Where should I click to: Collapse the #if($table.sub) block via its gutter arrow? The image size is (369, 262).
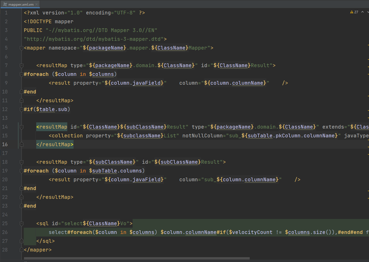pyautogui.click(x=21, y=109)
